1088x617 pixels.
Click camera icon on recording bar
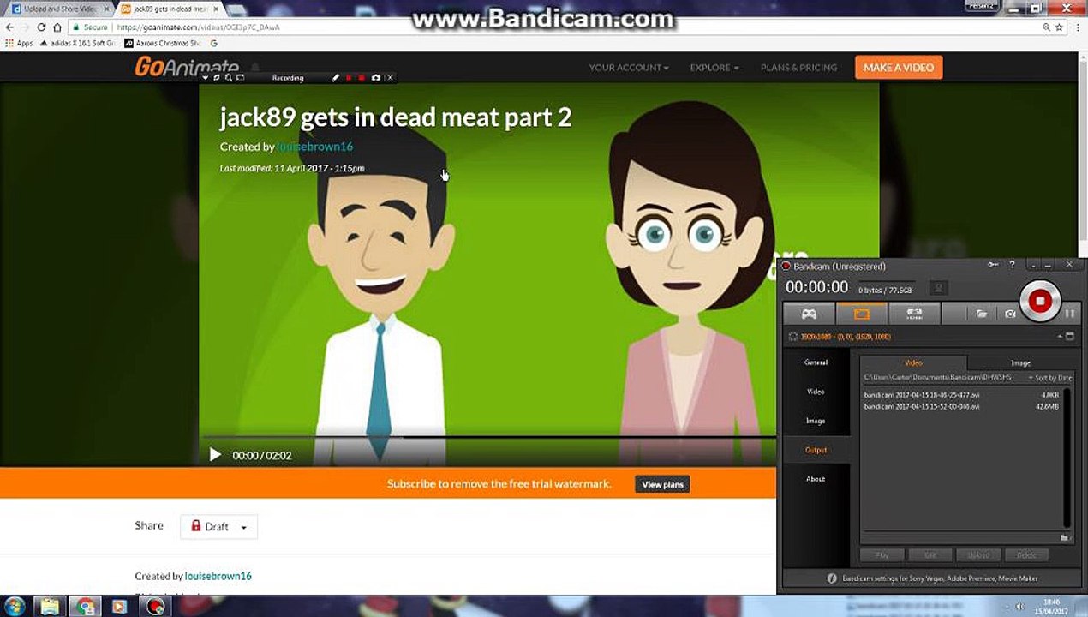[x=375, y=78]
